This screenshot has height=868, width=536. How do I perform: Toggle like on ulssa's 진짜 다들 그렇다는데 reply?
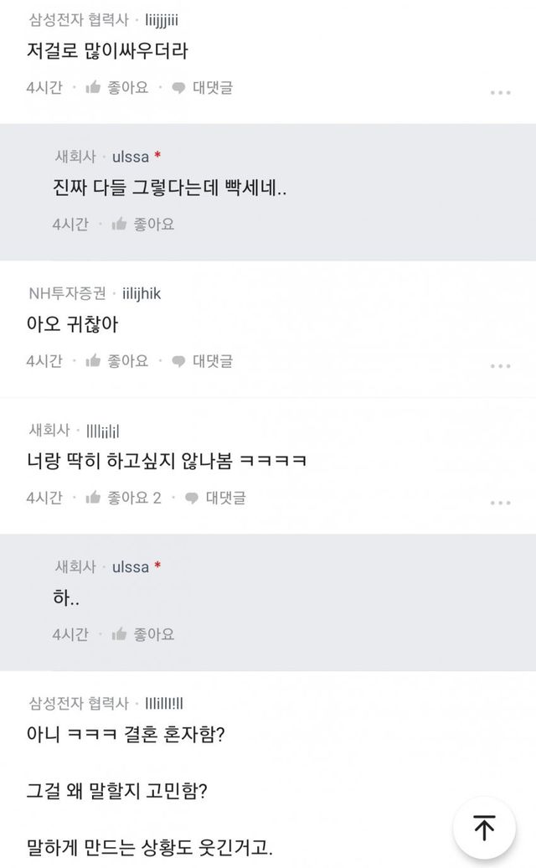click(121, 224)
